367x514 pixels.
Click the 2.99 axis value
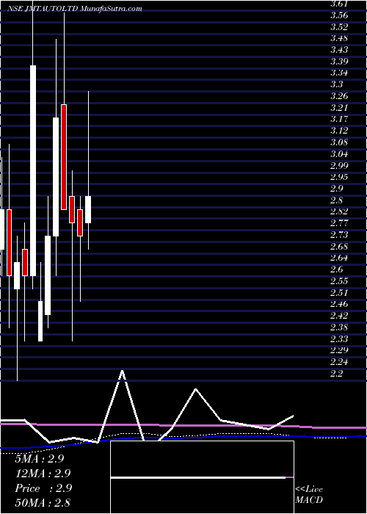pyautogui.click(x=339, y=165)
